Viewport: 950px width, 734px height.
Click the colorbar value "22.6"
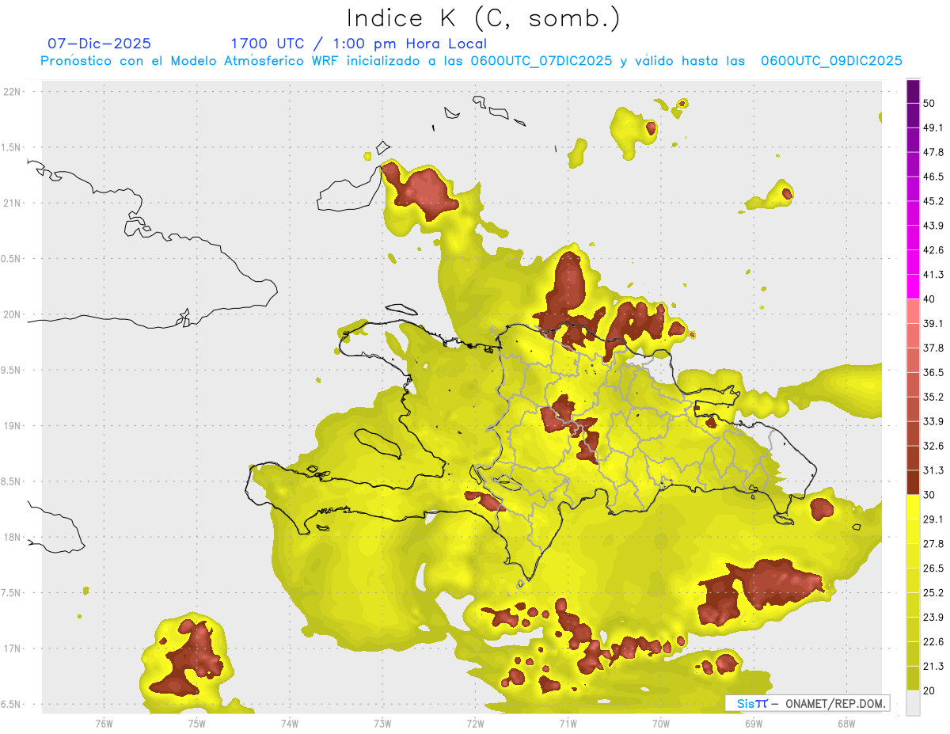tap(933, 642)
